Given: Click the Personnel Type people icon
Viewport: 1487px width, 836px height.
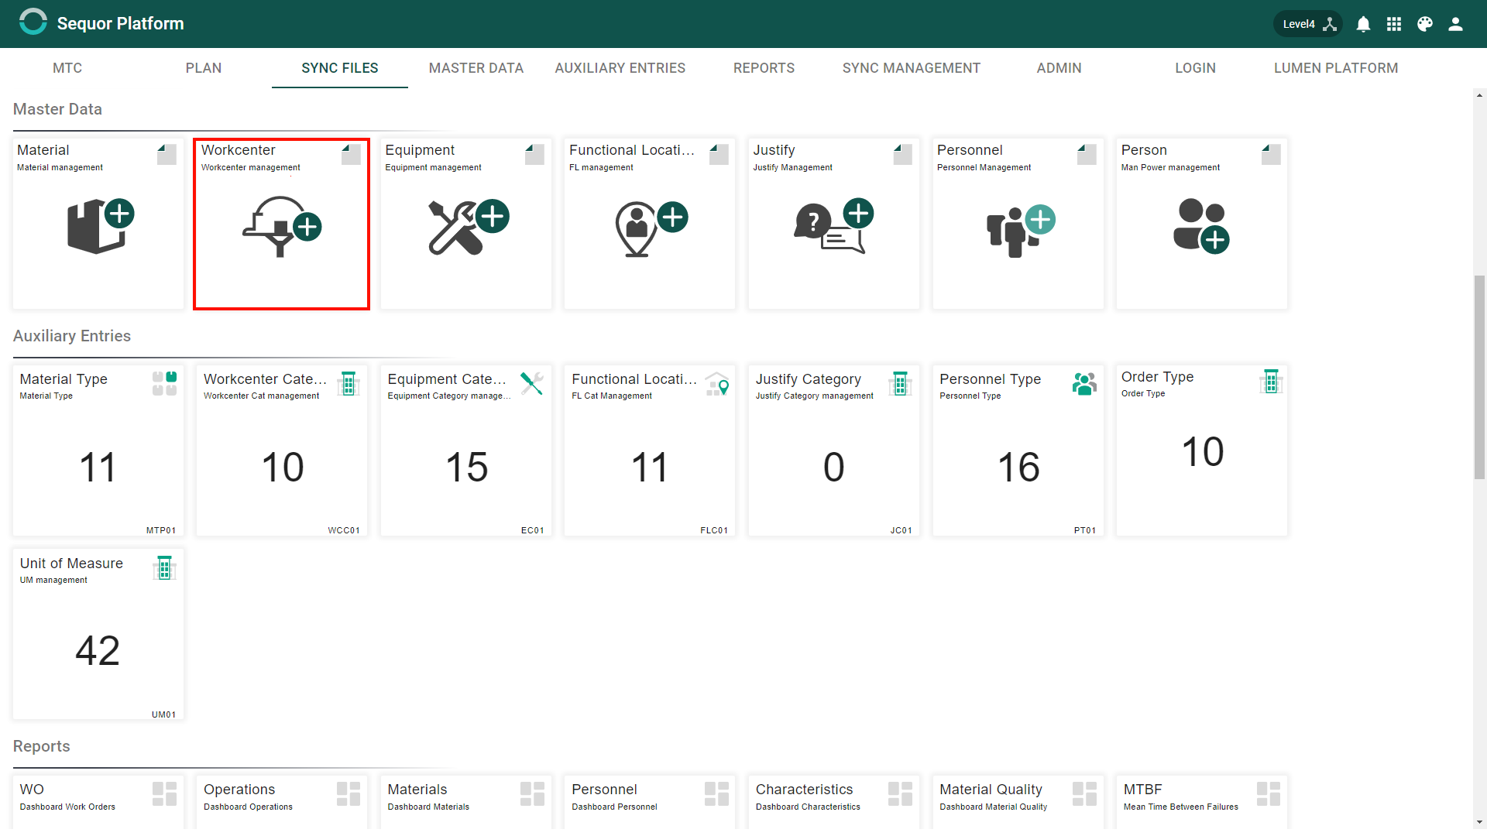Looking at the screenshot, I should coord(1084,383).
